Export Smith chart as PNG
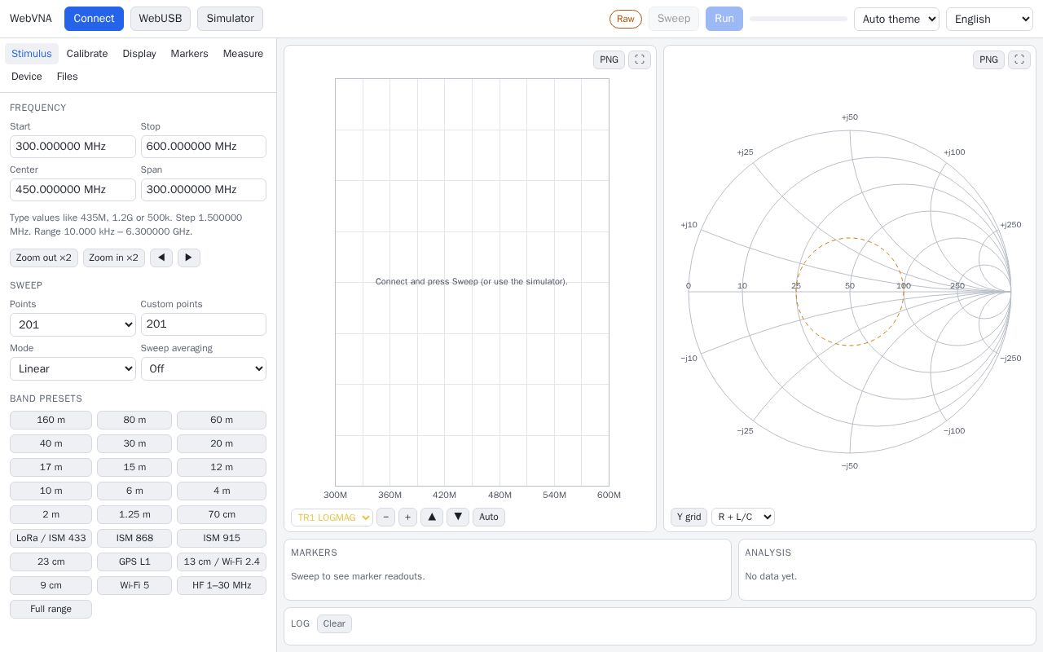1043x652 pixels. click(988, 59)
